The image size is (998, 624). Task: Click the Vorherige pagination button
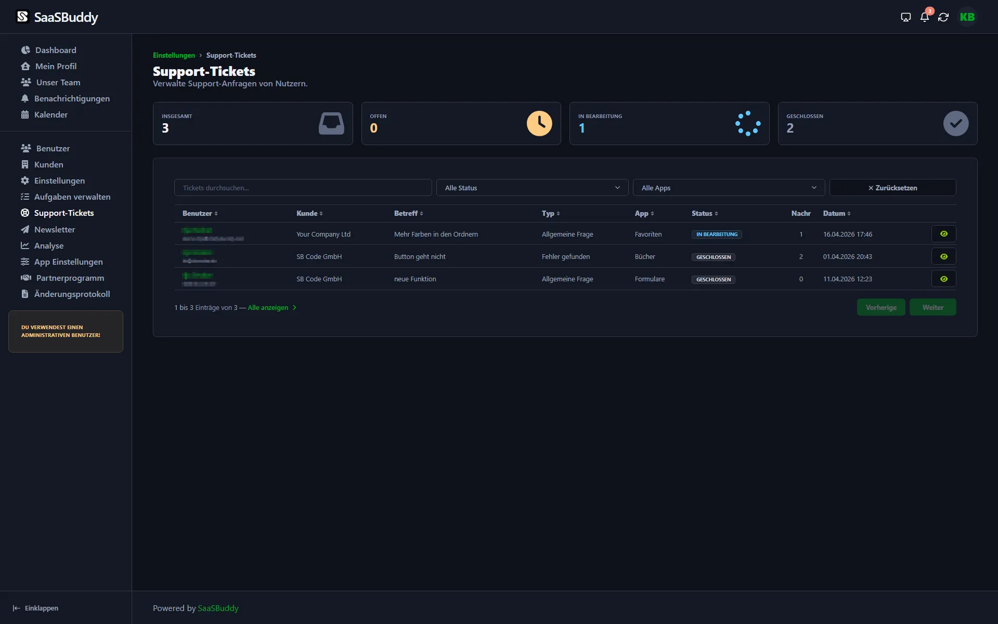point(881,307)
